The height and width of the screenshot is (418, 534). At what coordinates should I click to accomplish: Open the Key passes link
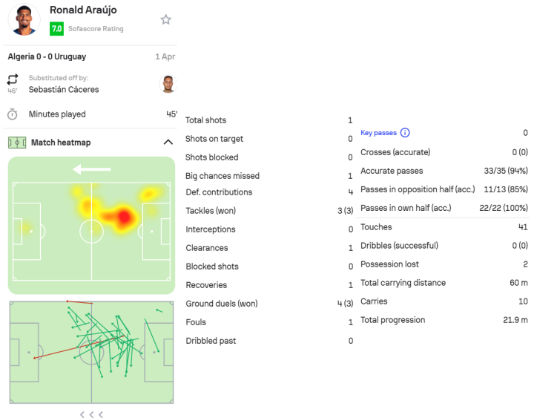pyautogui.click(x=378, y=133)
